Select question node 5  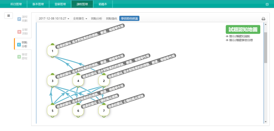(x=52, y=111)
